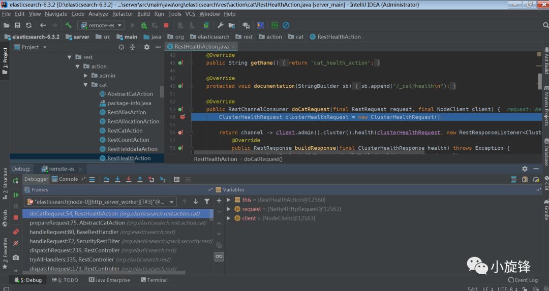Open the File menu
The width and height of the screenshot is (549, 291).
(6, 14)
